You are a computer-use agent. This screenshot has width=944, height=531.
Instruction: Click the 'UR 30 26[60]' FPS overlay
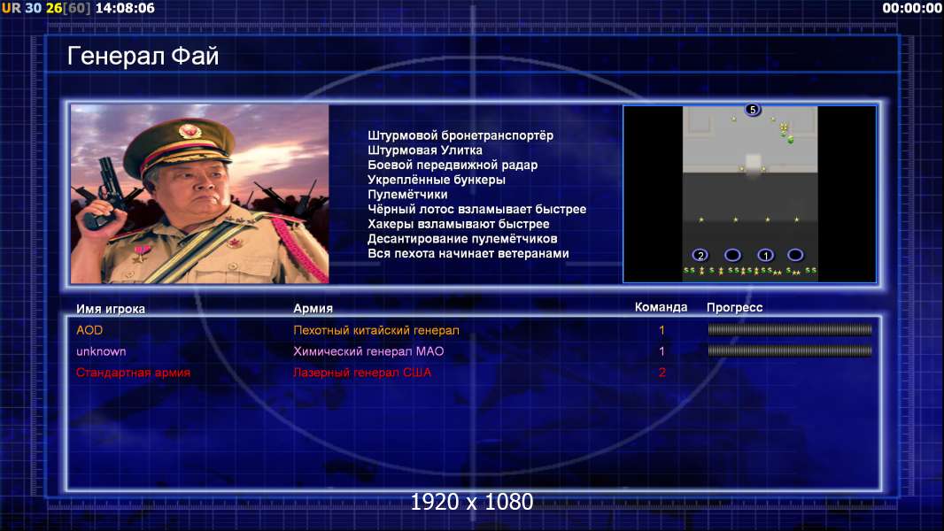coord(46,8)
